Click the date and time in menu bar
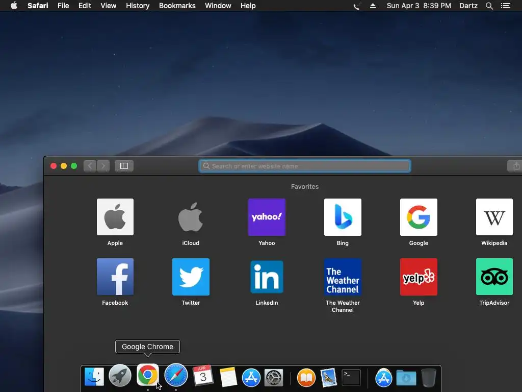This screenshot has height=392, width=522. click(419, 6)
